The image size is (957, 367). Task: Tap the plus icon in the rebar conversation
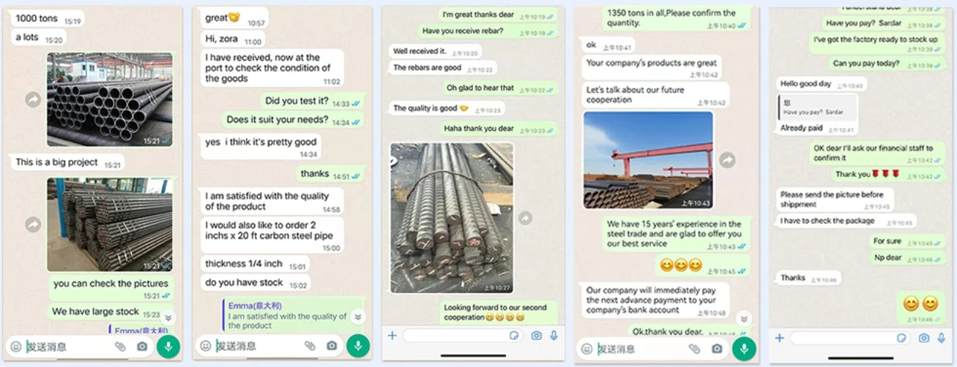pyautogui.click(x=392, y=336)
